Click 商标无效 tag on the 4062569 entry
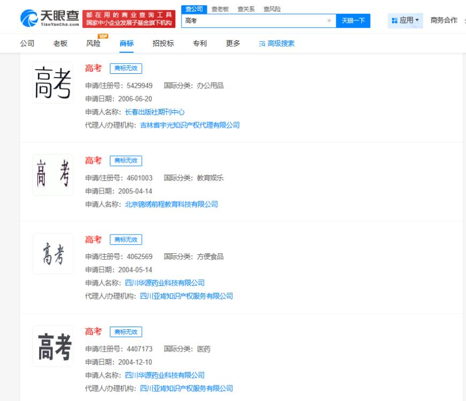 pyautogui.click(x=126, y=239)
